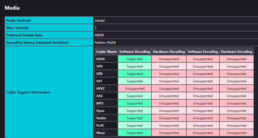Select the Wave codec name cell
The width and height of the screenshot is (258, 138).
coord(107,133)
